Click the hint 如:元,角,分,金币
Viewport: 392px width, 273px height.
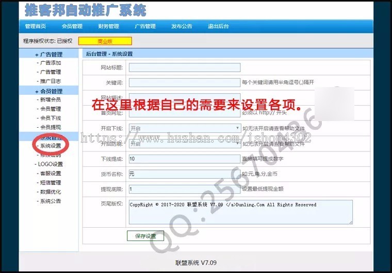point(259,174)
